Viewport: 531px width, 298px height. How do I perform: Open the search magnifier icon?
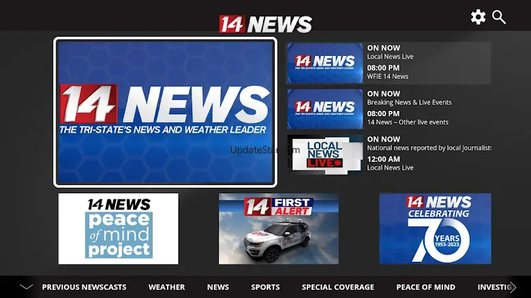pyautogui.click(x=499, y=17)
